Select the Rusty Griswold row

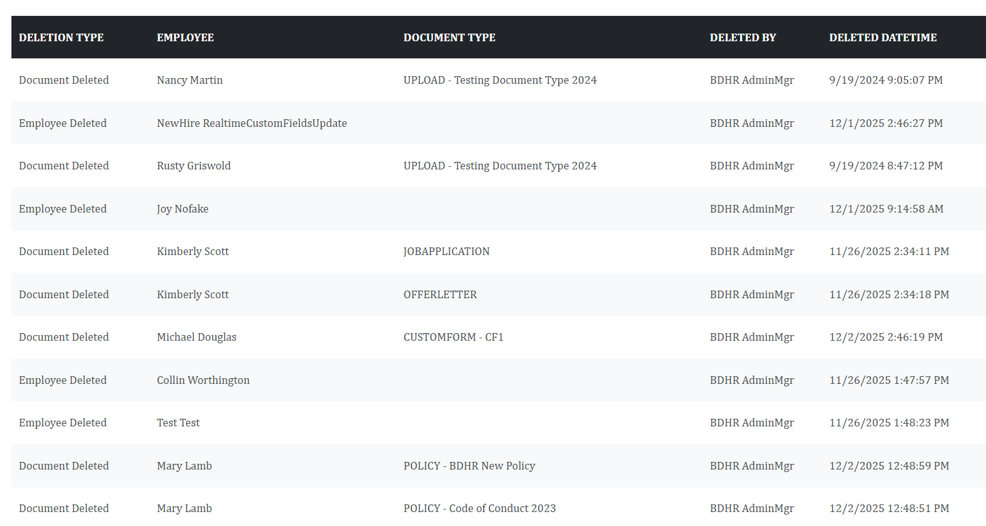498,166
